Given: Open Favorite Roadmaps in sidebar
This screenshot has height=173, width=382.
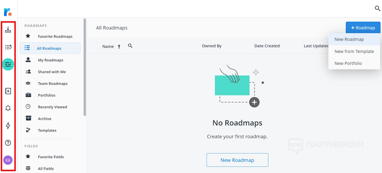Looking at the screenshot, I should coord(55,36).
